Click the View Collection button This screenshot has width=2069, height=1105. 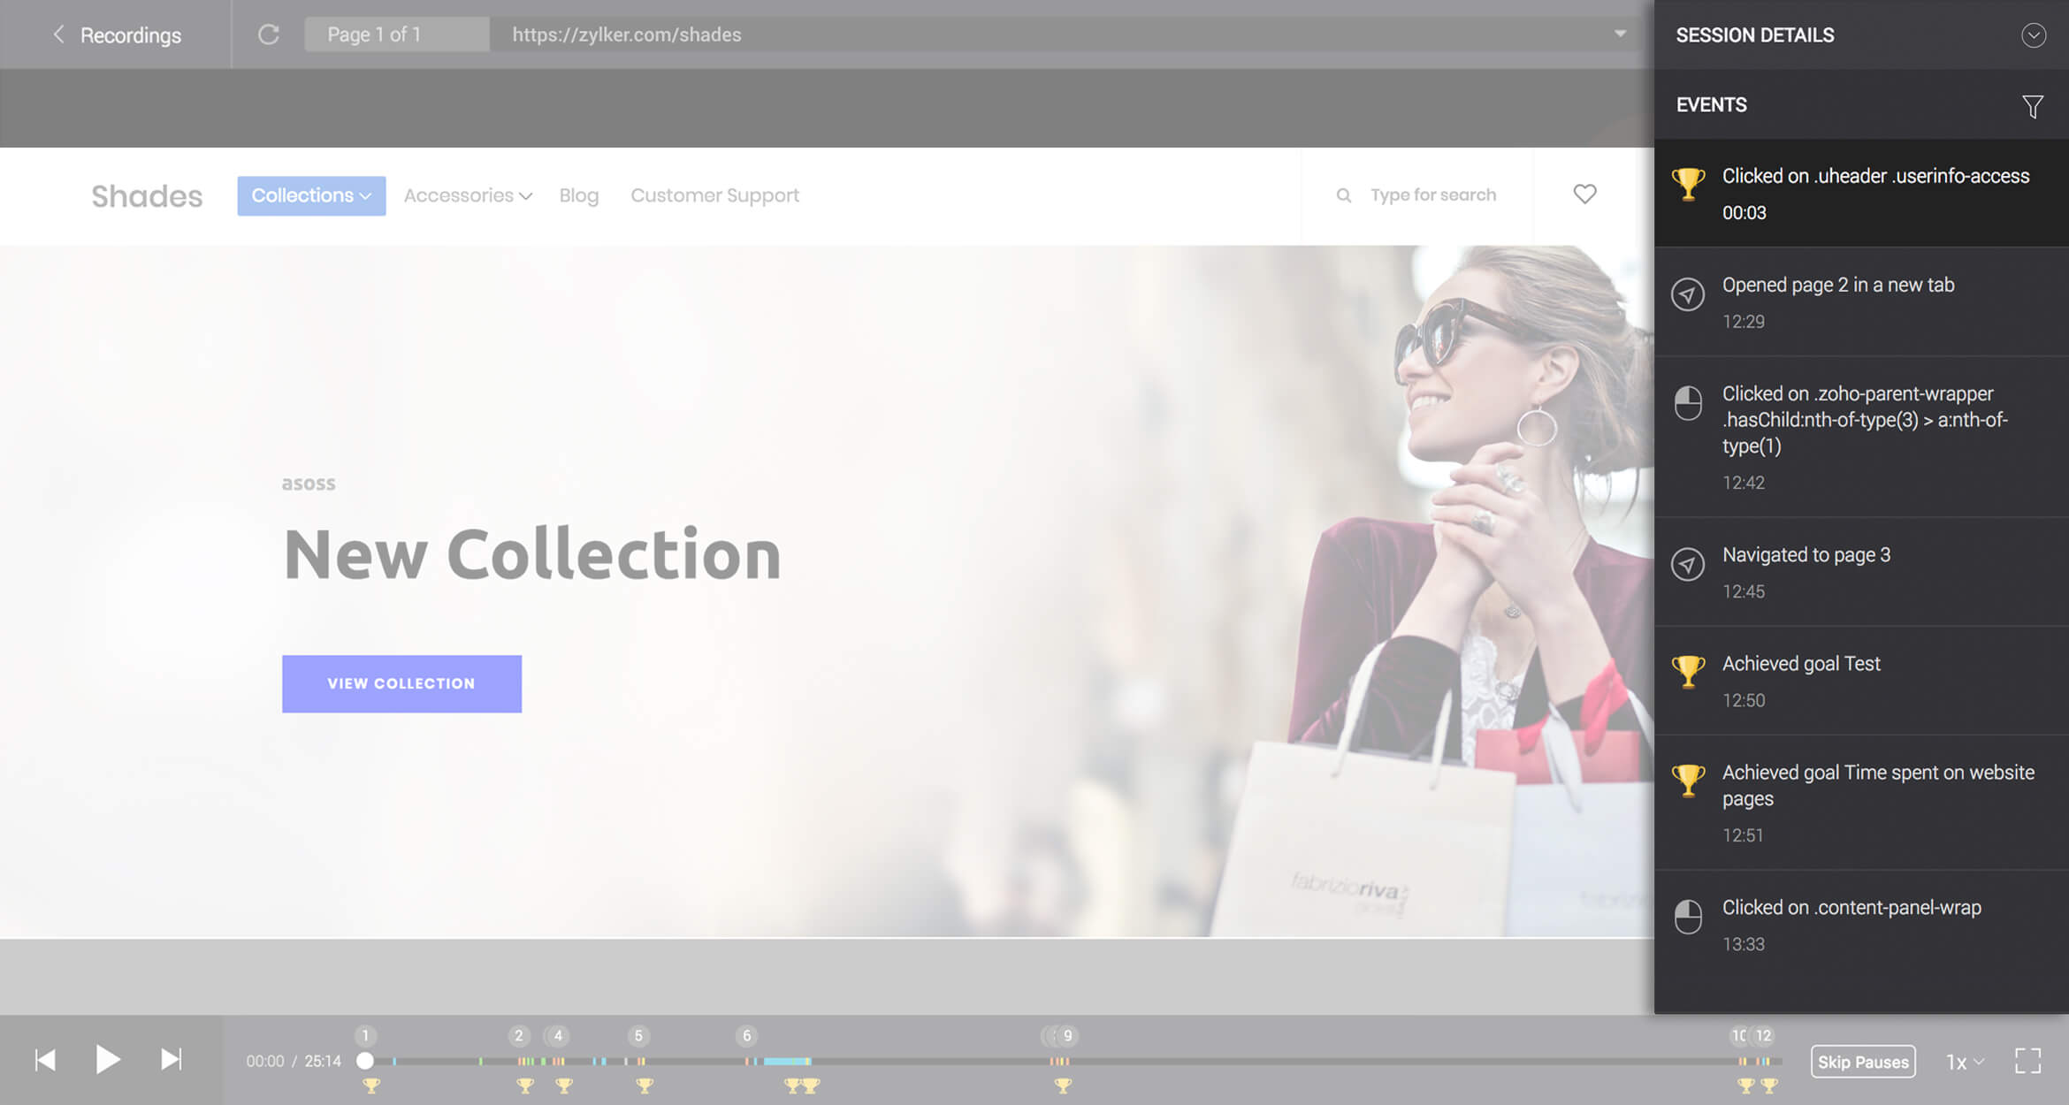point(401,683)
